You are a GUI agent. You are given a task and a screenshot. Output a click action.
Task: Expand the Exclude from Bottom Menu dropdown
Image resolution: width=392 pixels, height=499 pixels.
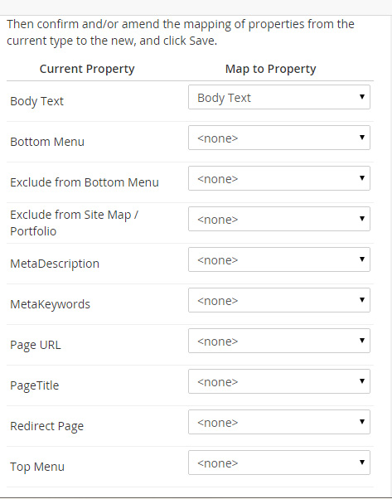pos(279,178)
